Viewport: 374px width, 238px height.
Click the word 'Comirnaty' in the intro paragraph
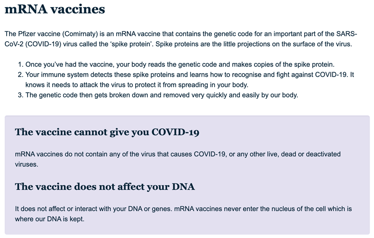click(80, 34)
